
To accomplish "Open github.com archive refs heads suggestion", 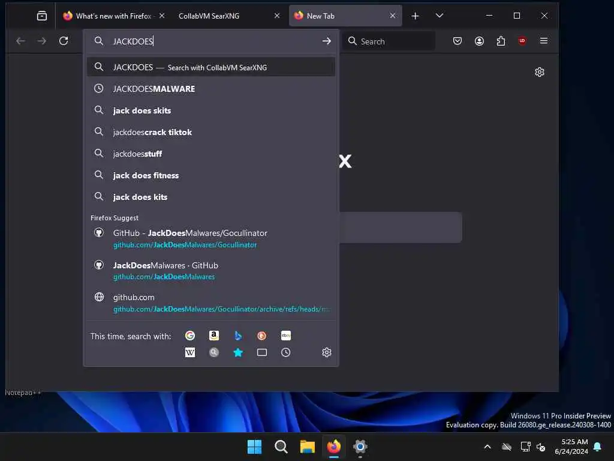I will click(211, 303).
